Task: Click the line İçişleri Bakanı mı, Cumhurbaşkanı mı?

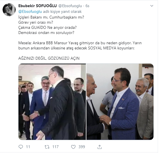Action: click(51, 17)
